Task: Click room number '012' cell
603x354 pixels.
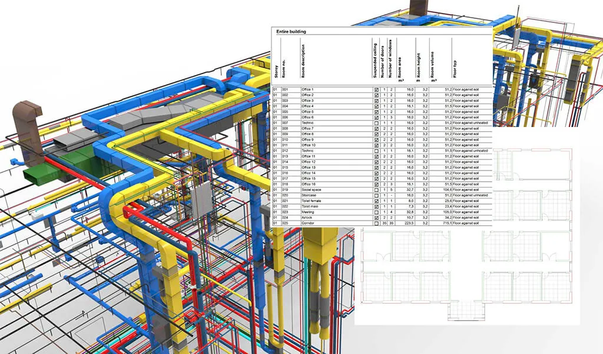Action: pyautogui.click(x=285, y=151)
